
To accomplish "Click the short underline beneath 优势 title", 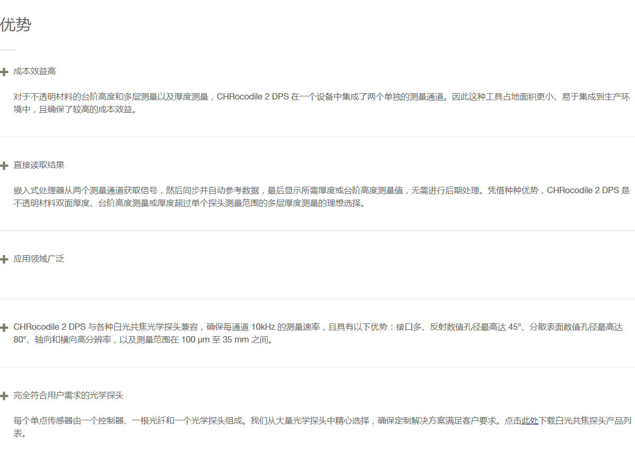I will 8,50.
